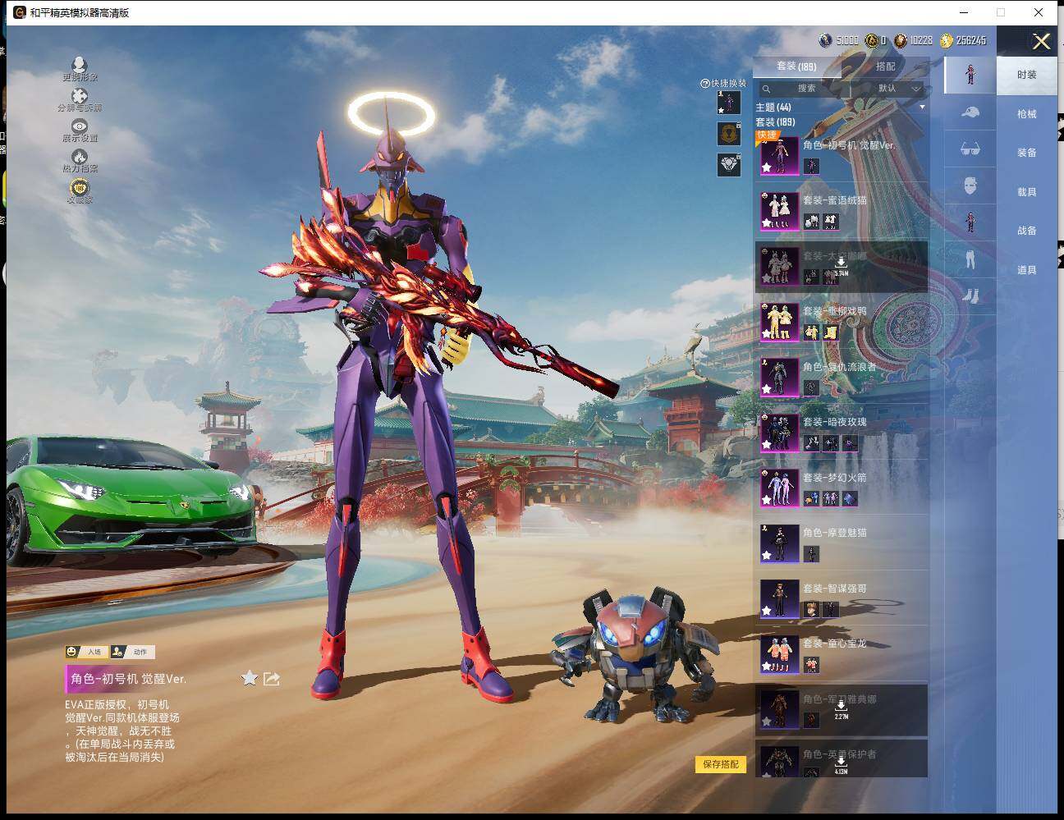This screenshot has width=1064, height=820.
Task: Select 套装-梦幻火箭 outfit thumbnail
Action: pos(779,488)
